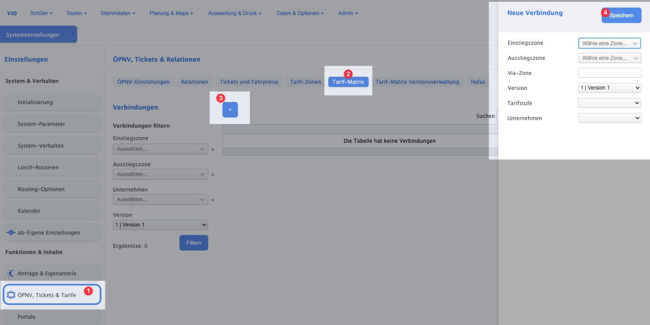Switch to Tickets und Fahrpreise tab

point(249,82)
